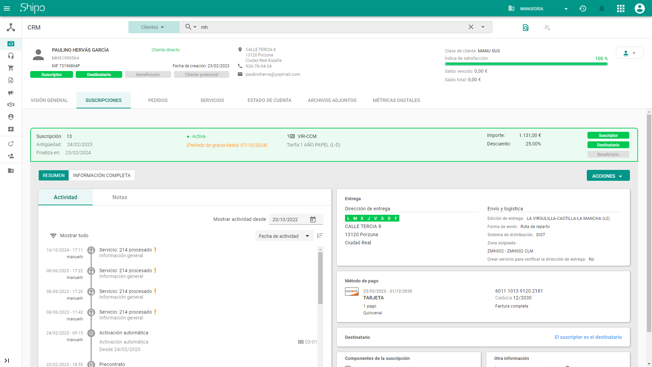Open the ACCIONES dropdown menu
This screenshot has width=652, height=367.
(608, 176)
